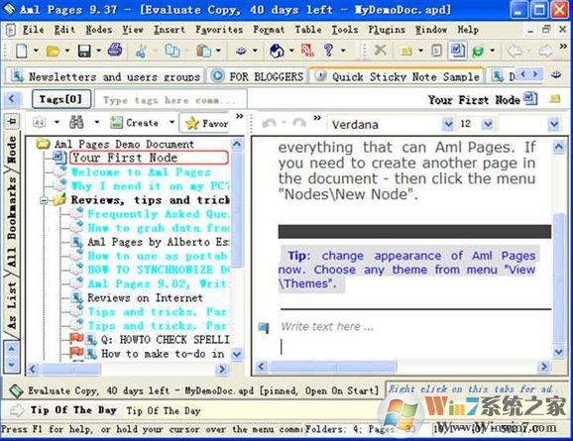Click the yellow note icon beside Your First Node
Screen dimensions: 573x441
[555, 99]
